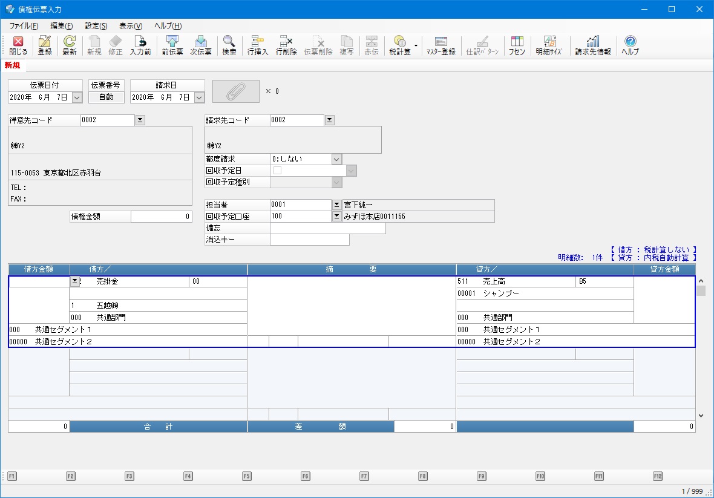Viewport: 714px width, 498px height.
Task: Click the F10 function key button
Action: (540, 476)
